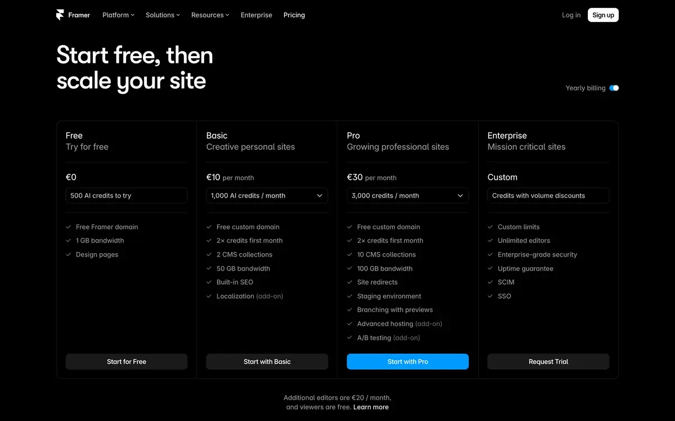Click the Request Trial button

548,361
